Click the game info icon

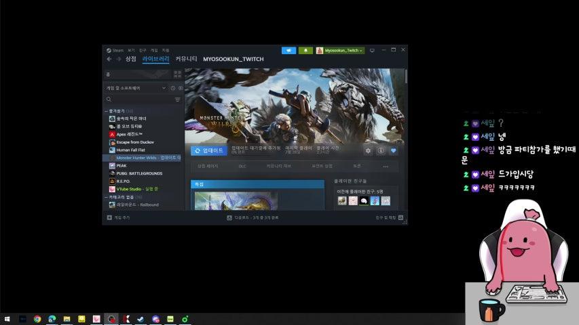click(x=381, y=150)
